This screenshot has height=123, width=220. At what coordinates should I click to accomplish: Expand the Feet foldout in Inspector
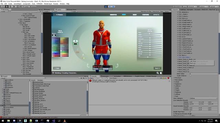[174, 96]
